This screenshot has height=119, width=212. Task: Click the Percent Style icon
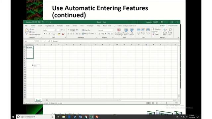(x=103, y=34)
